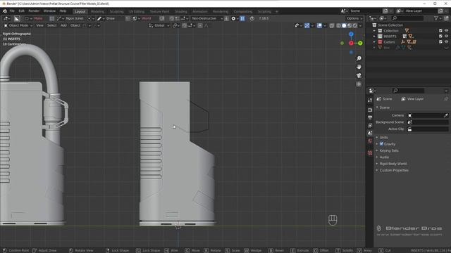Open the Edit menu
This screenshot has height=253, width=451.
pos(22,11)
